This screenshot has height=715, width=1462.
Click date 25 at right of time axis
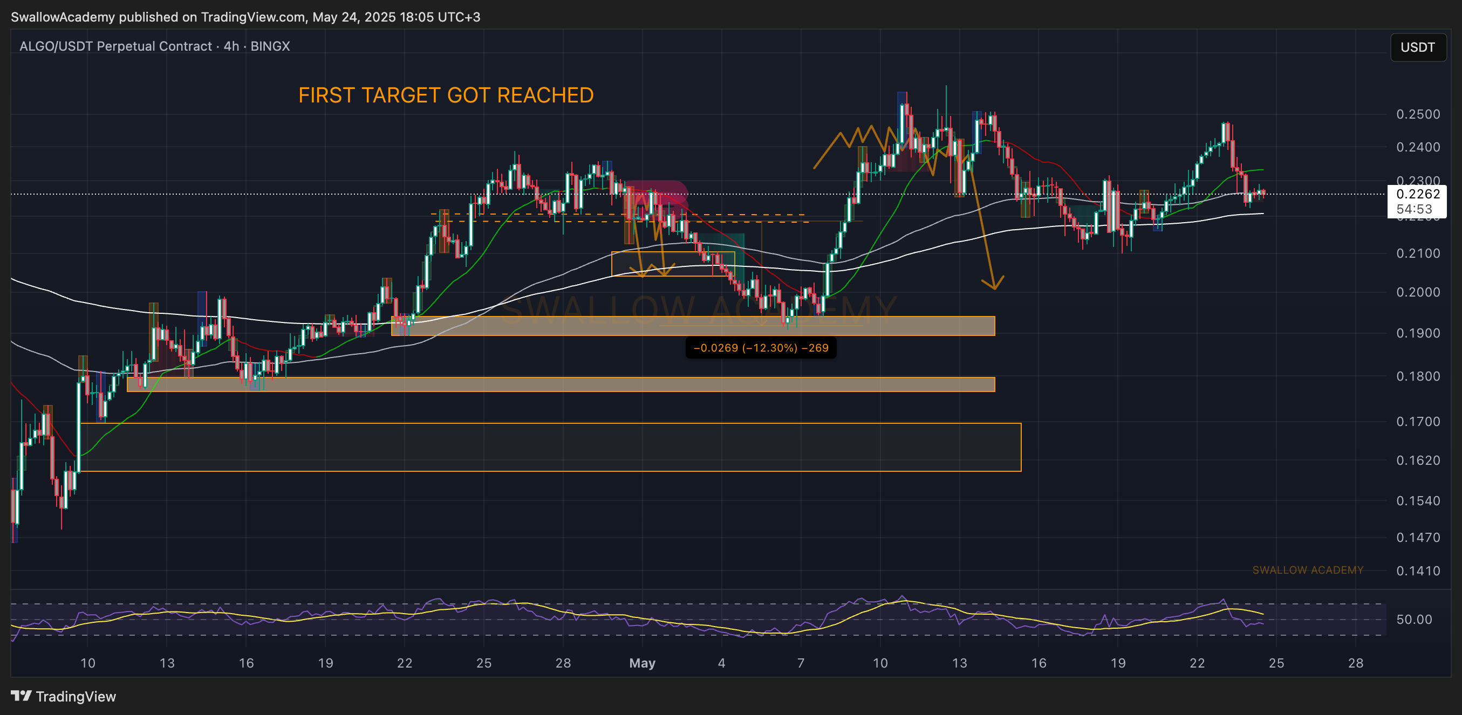click(1276, 663)
